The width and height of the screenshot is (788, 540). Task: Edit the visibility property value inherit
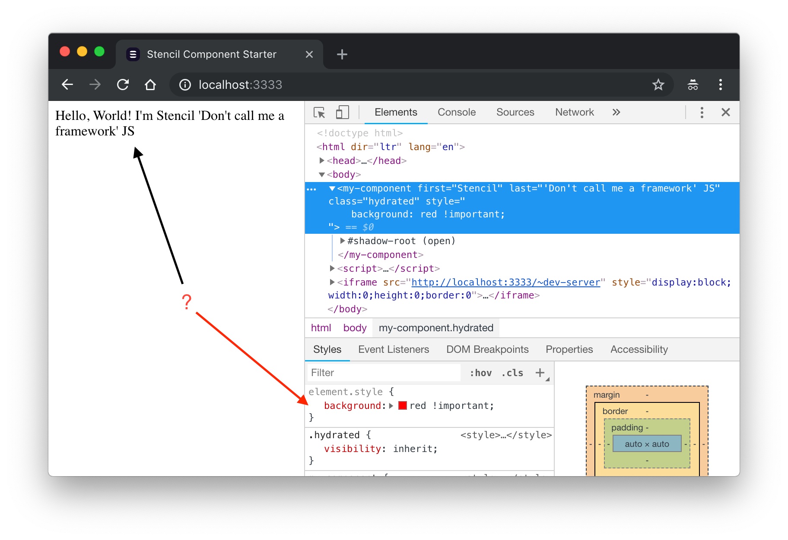tap(413, 449)
